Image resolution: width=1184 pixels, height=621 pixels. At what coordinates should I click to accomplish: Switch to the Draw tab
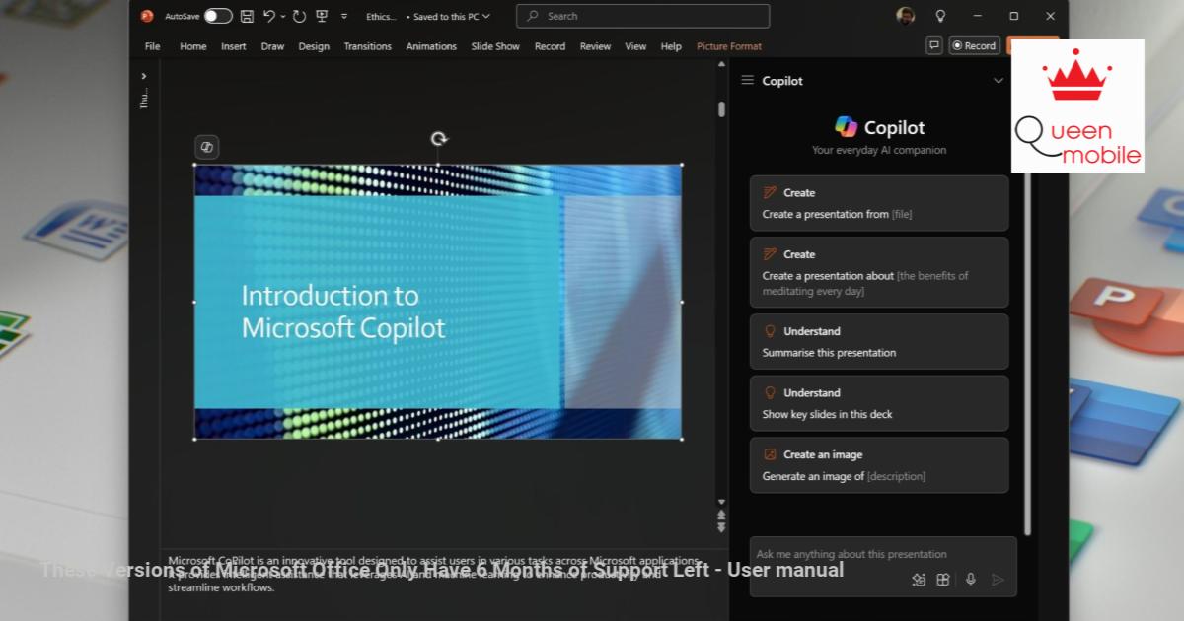coord(272,46)
